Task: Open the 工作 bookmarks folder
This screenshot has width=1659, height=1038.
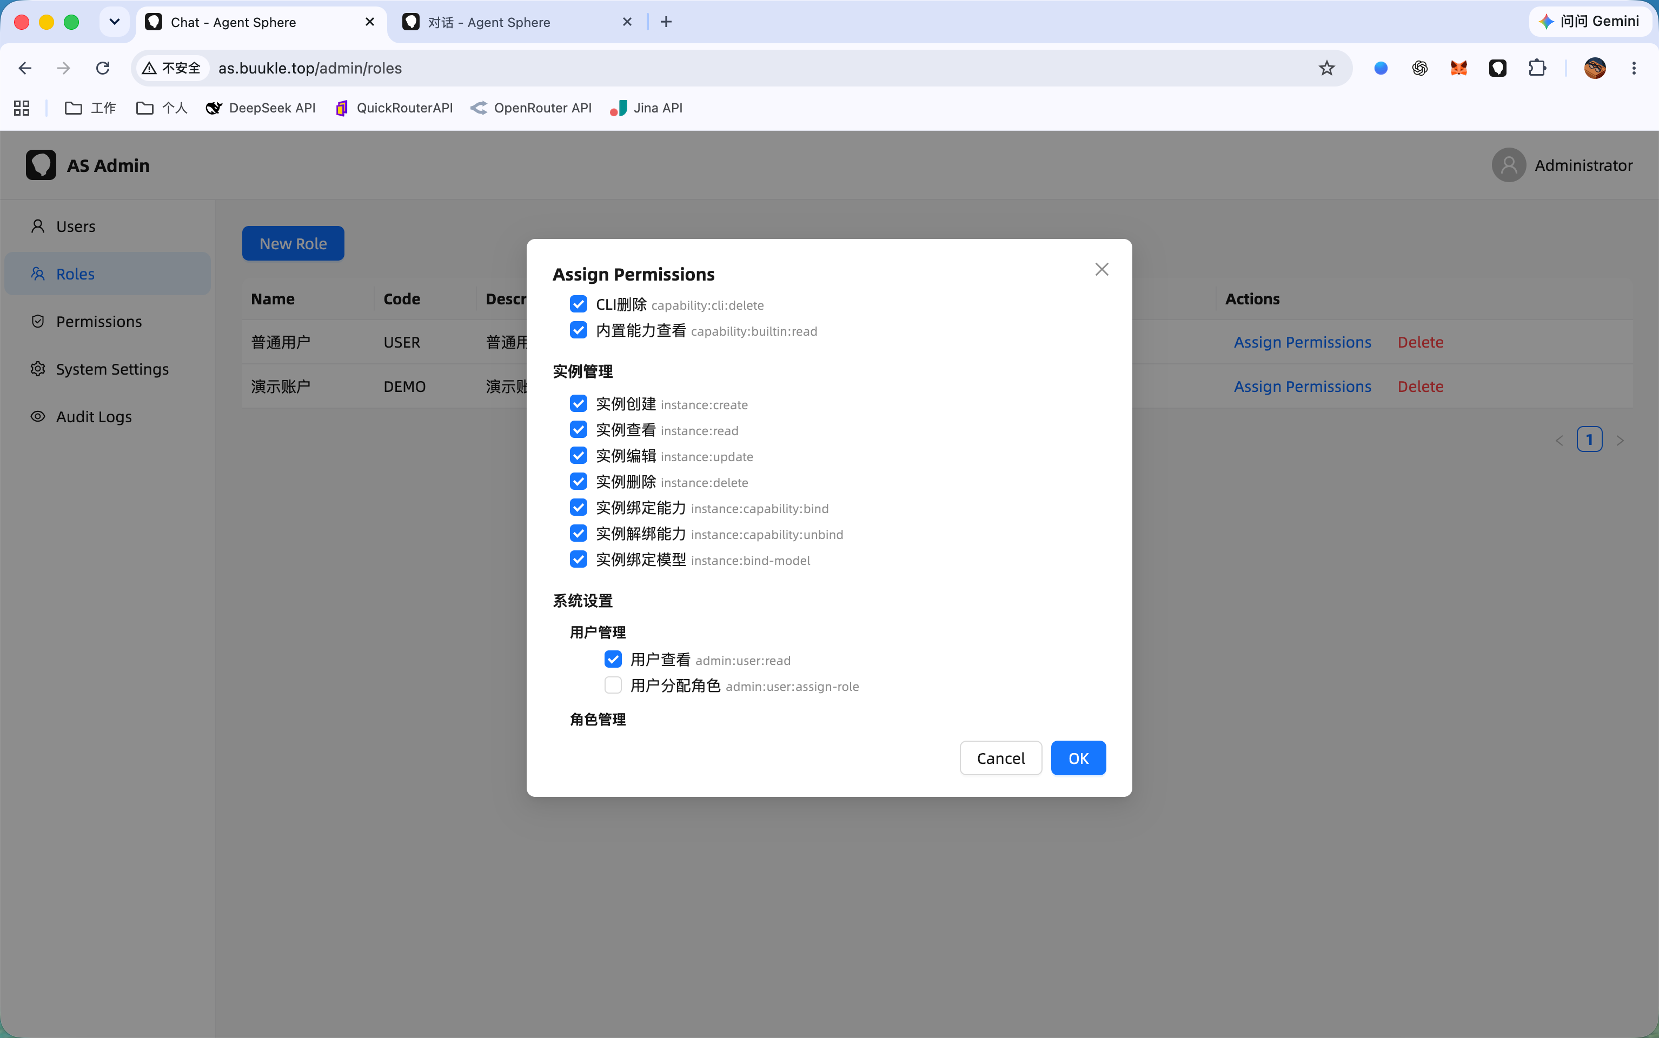Action: point(90,108)
